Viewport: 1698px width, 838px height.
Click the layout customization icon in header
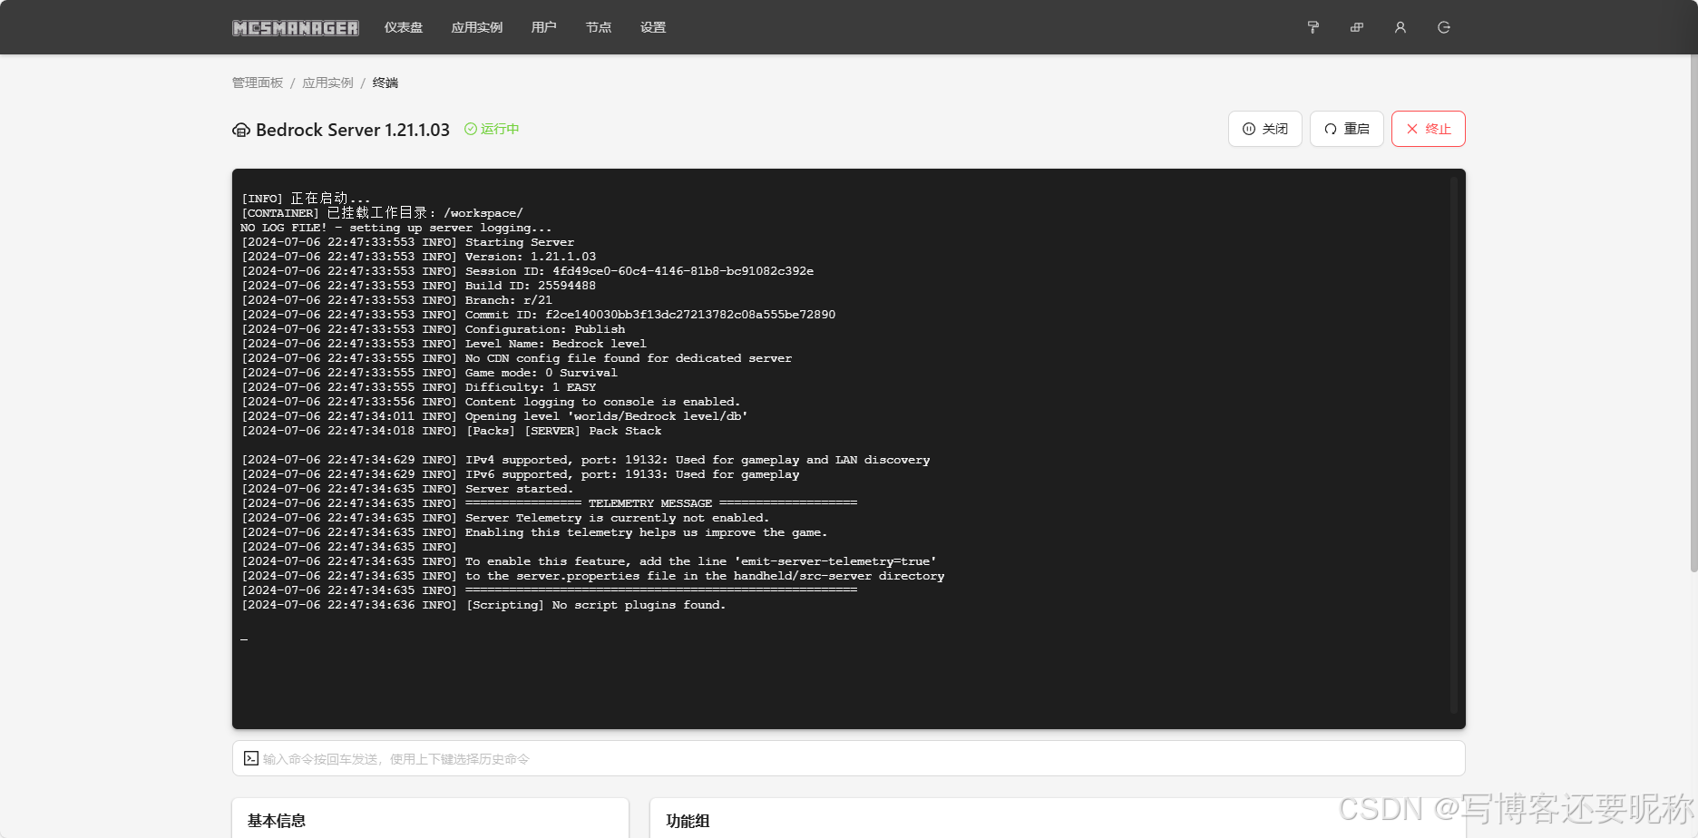click(1357, 28)
